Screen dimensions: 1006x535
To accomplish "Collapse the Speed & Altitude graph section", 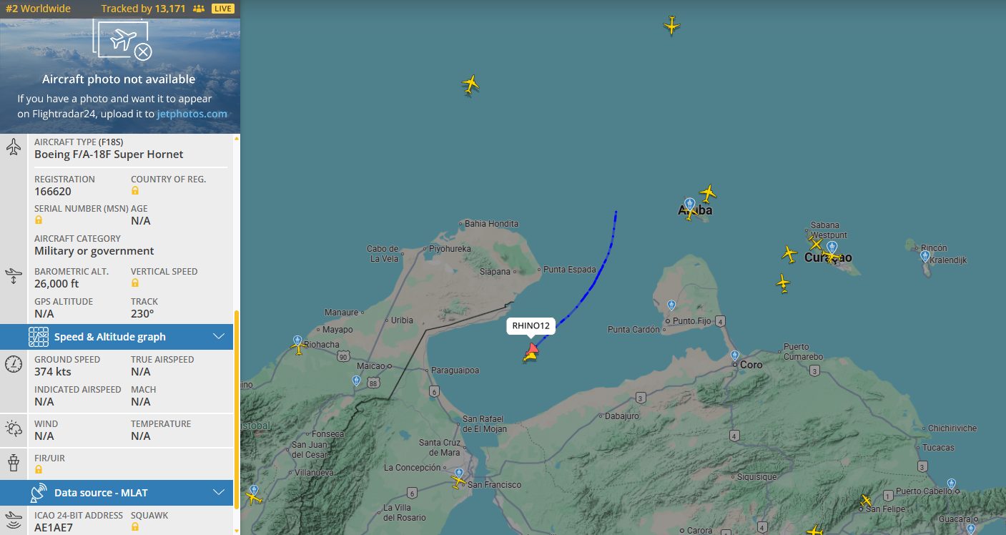I will pos(219,337).
